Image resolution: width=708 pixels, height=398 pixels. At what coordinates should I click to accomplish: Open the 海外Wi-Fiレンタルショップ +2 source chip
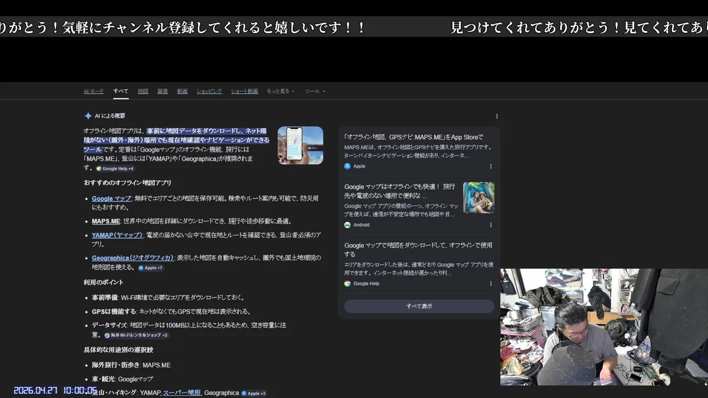click(136, 335)
